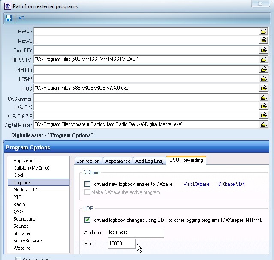Browse for the WSJT-X program path

(263, 107)
